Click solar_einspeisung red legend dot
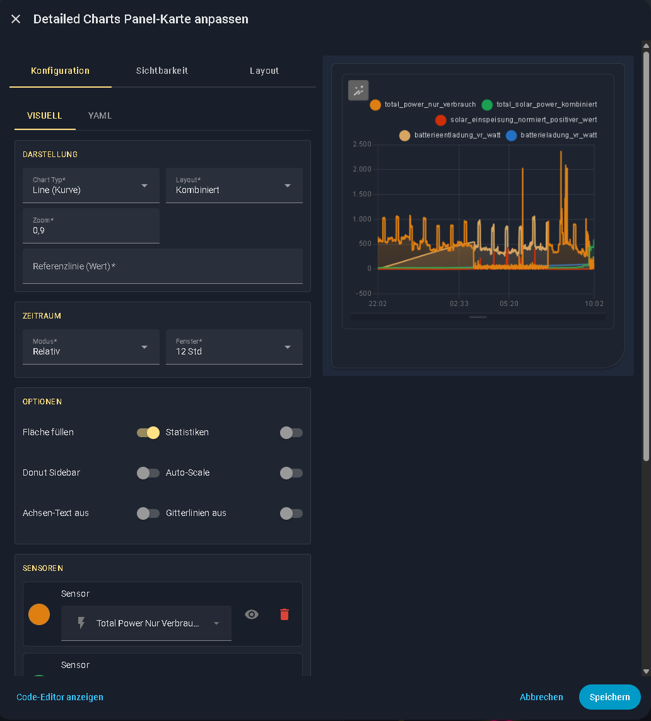The image size is (651, 721). [441, 120]
